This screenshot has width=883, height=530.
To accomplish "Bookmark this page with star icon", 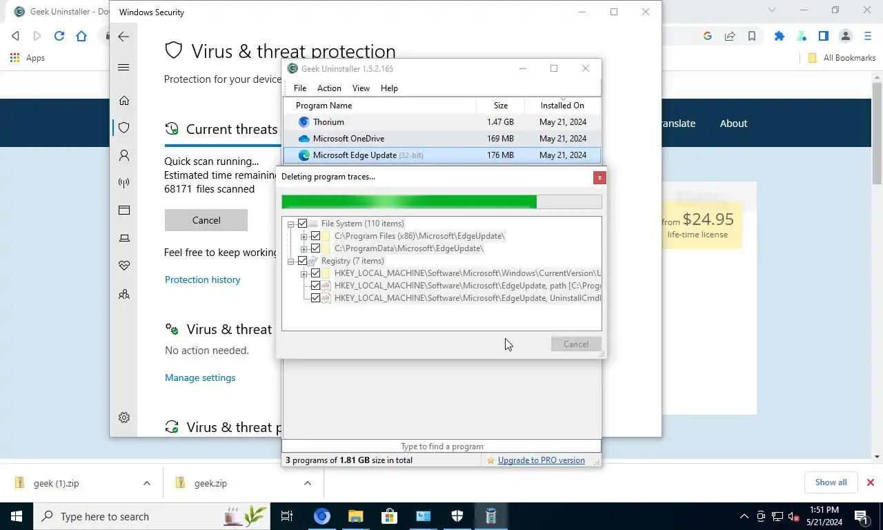I will (752, 36).
